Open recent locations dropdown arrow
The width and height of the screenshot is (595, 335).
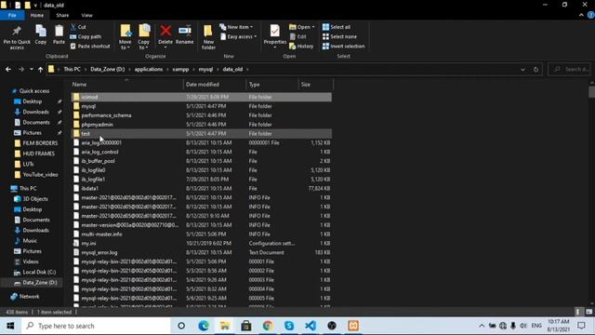click(31, 69)
